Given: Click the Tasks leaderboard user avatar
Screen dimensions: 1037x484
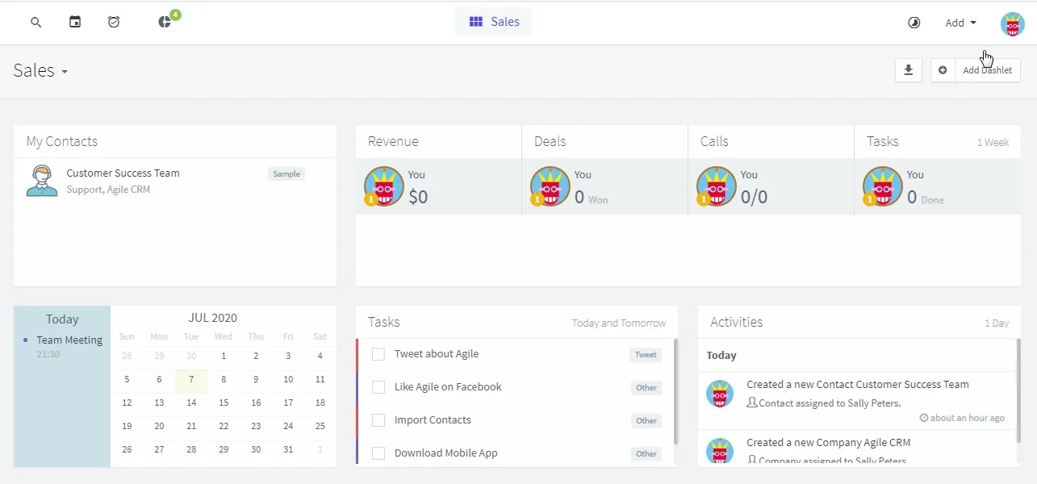Looking at the screenshot, I should pyautogui.click(x=883, y=186).
